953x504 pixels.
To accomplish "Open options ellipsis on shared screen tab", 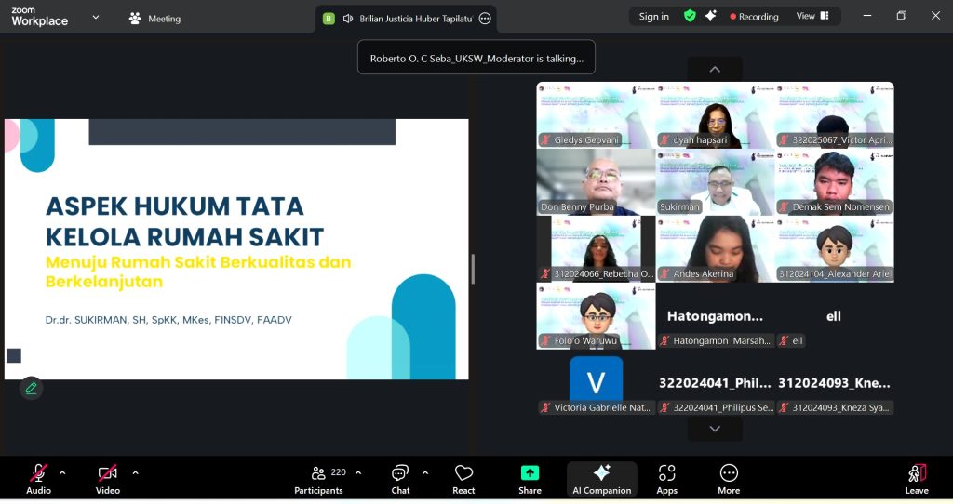I will [x=485, y=19].
